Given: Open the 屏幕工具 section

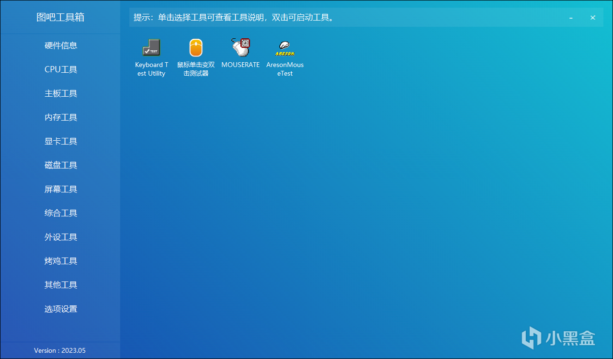Looking at the screenshot, I should [61, 189].
